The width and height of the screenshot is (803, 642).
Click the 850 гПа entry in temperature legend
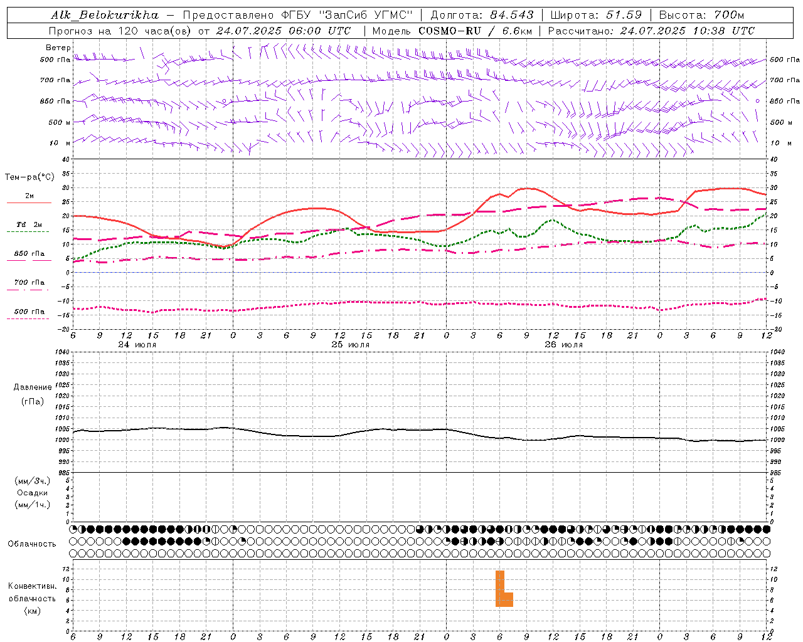coord(29,255)
